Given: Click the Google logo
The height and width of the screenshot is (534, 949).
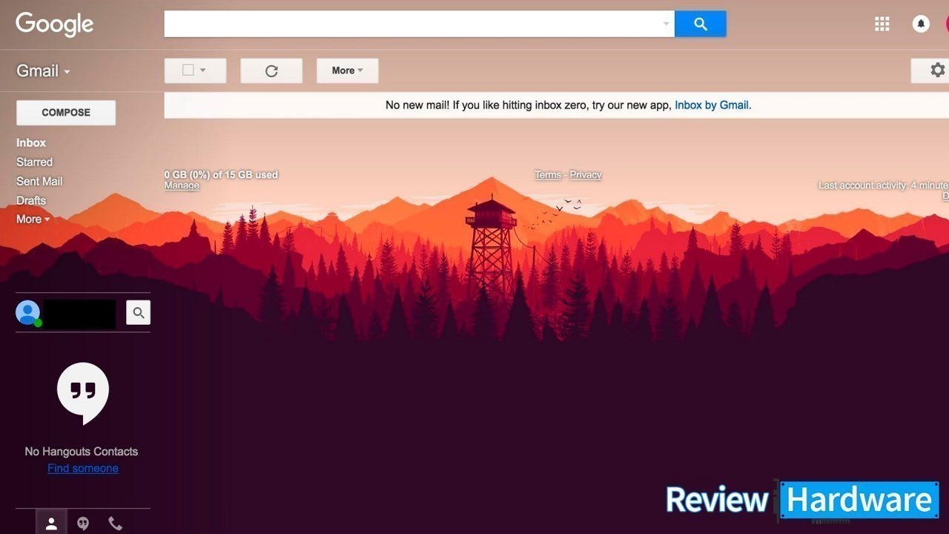Looking at the screenshot, I should pyautogui.click(x=54, y=24).
